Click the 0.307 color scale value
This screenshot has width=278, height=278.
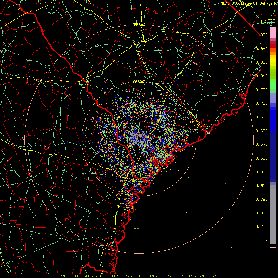pos(262,213)
